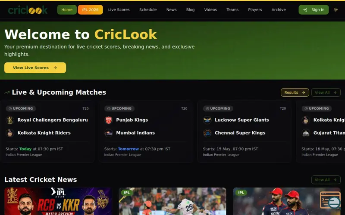Click IPL tag on the middle news image
Viewport: 345px width, 215px height.
pos(127,193)
